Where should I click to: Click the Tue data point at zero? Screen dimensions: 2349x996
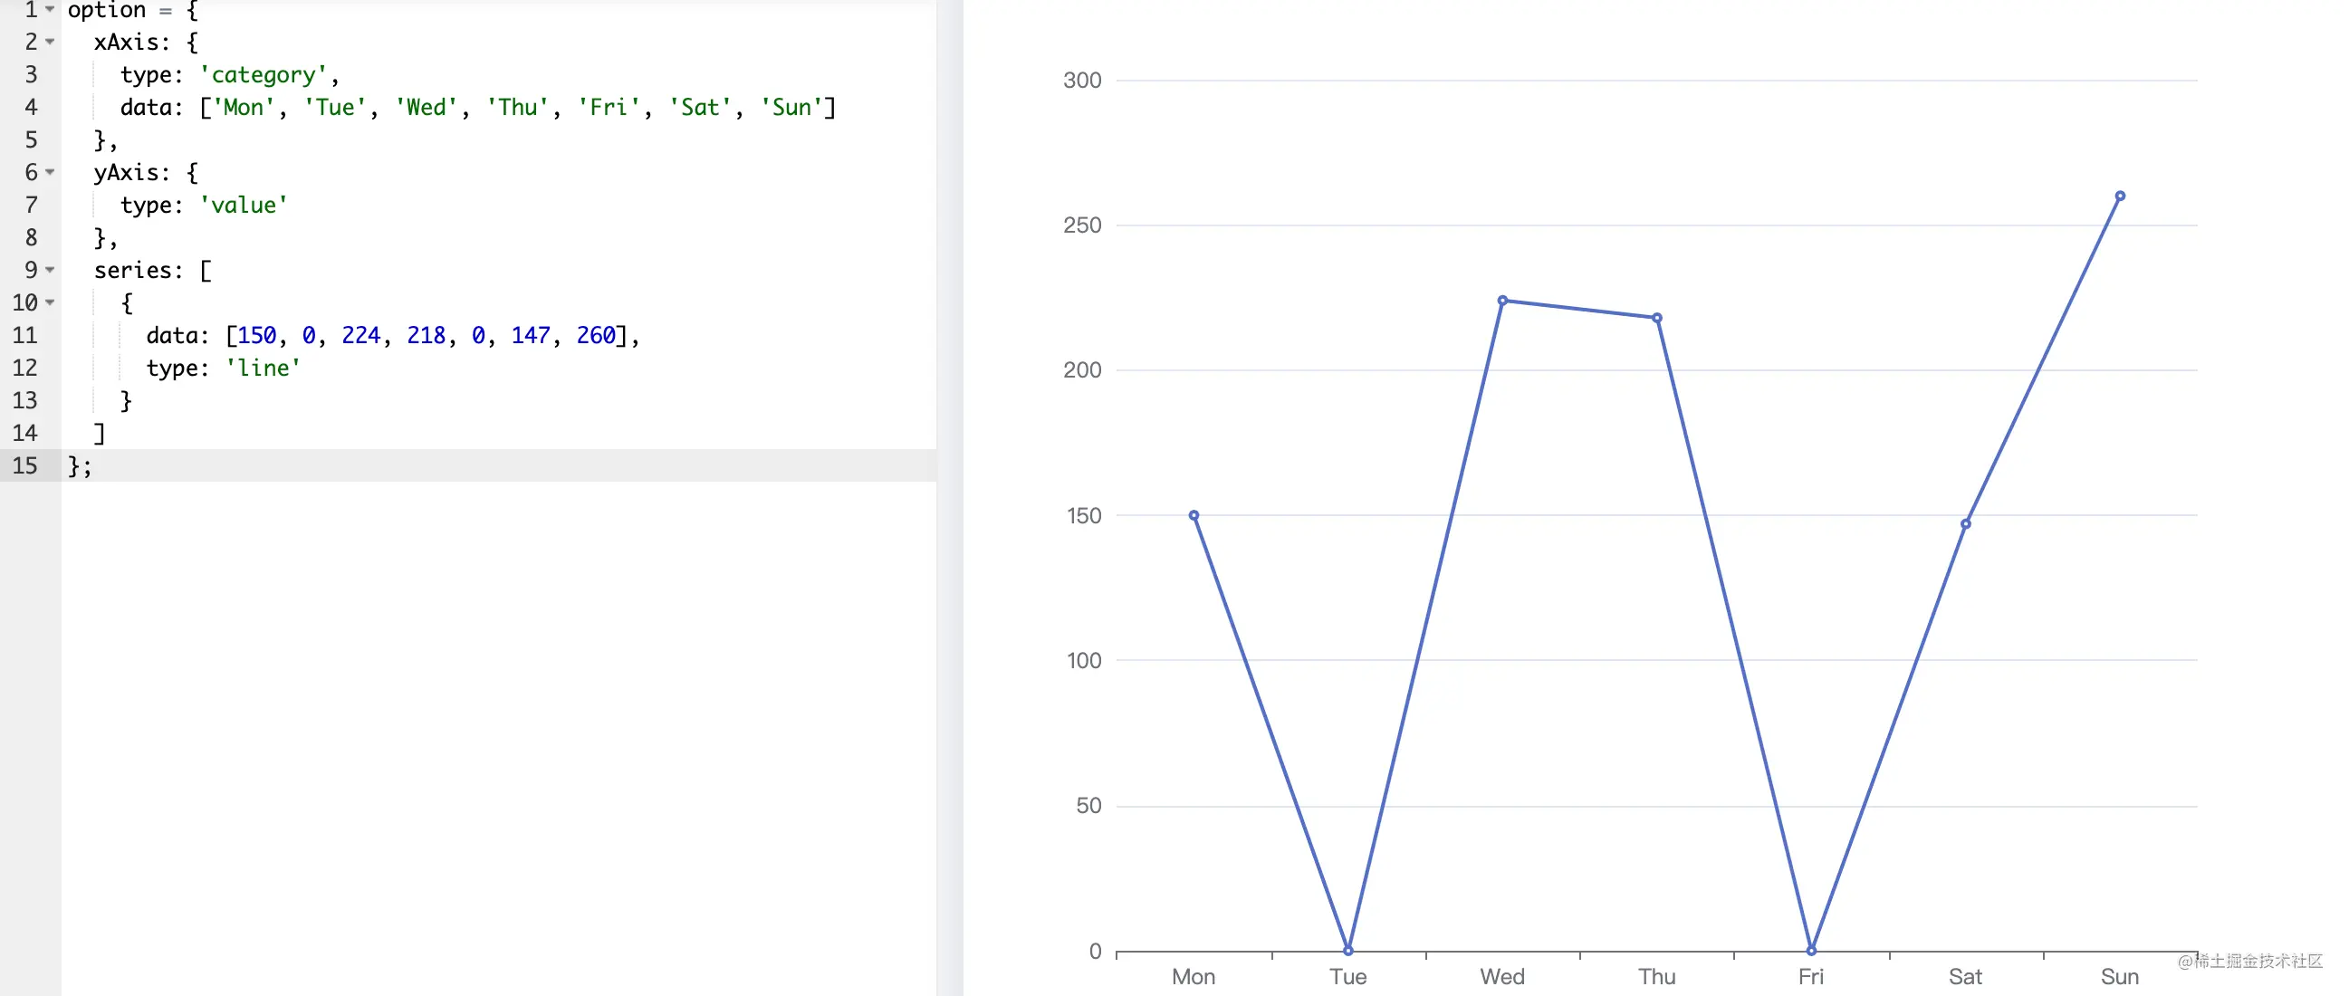(x=1347, y=951)
